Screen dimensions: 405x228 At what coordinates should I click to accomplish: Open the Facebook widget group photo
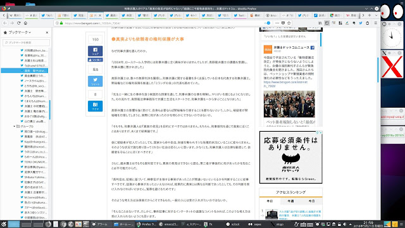(289, 104)
